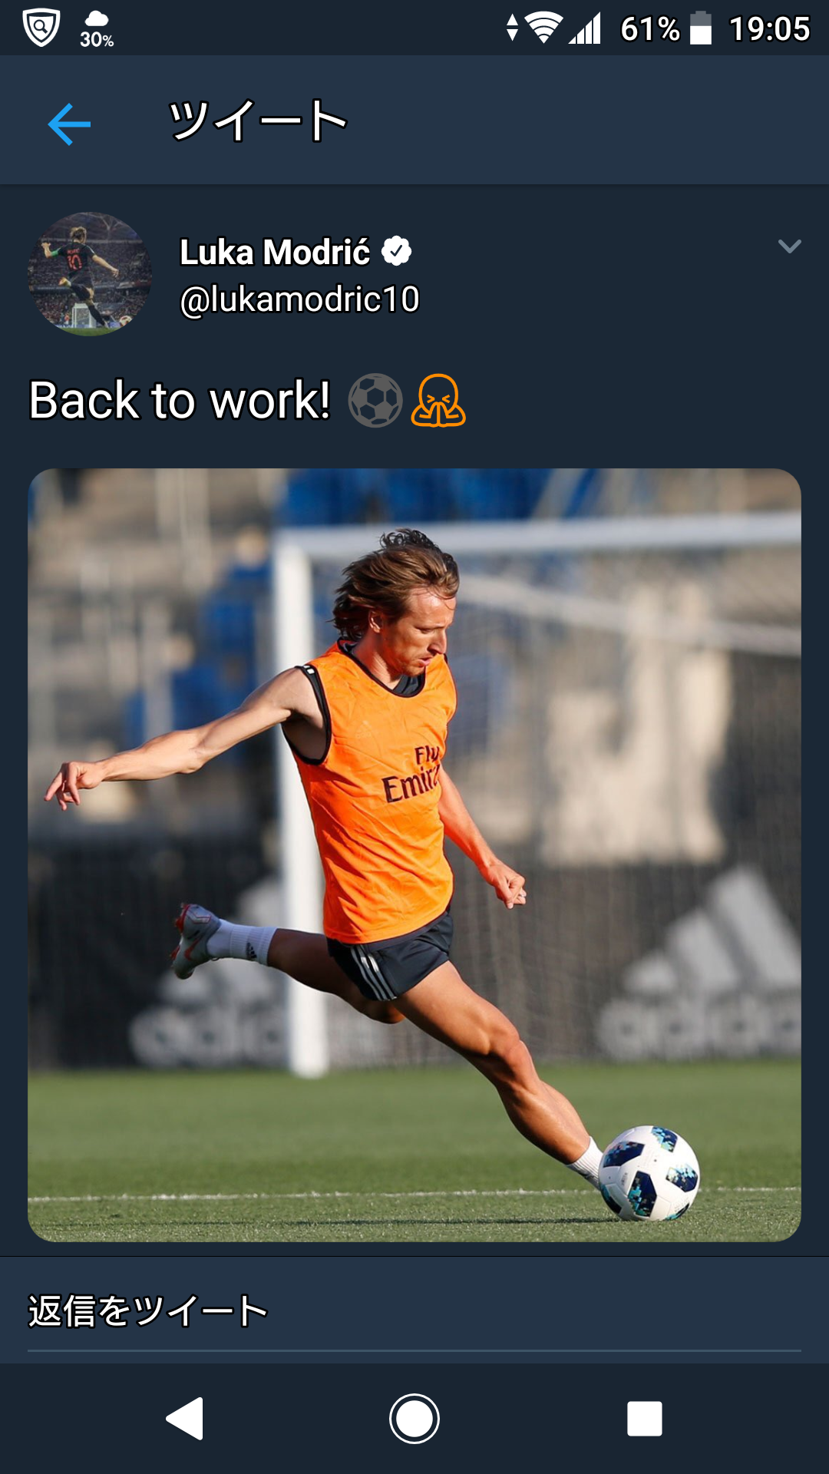Tap the ツイート header title

[258, 121]
